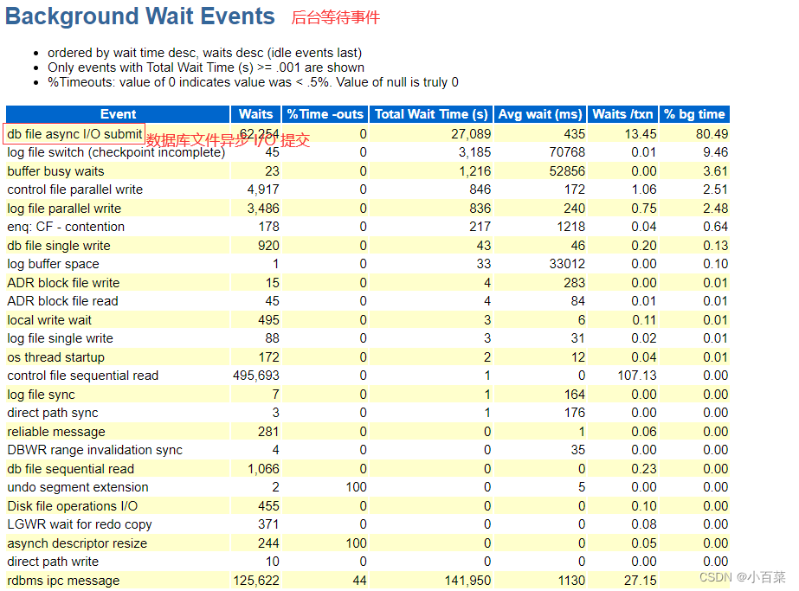This screenshot has height=591, width=799.
Task: Select 'ADR block file read' event
Action: [x=62, y=301]
